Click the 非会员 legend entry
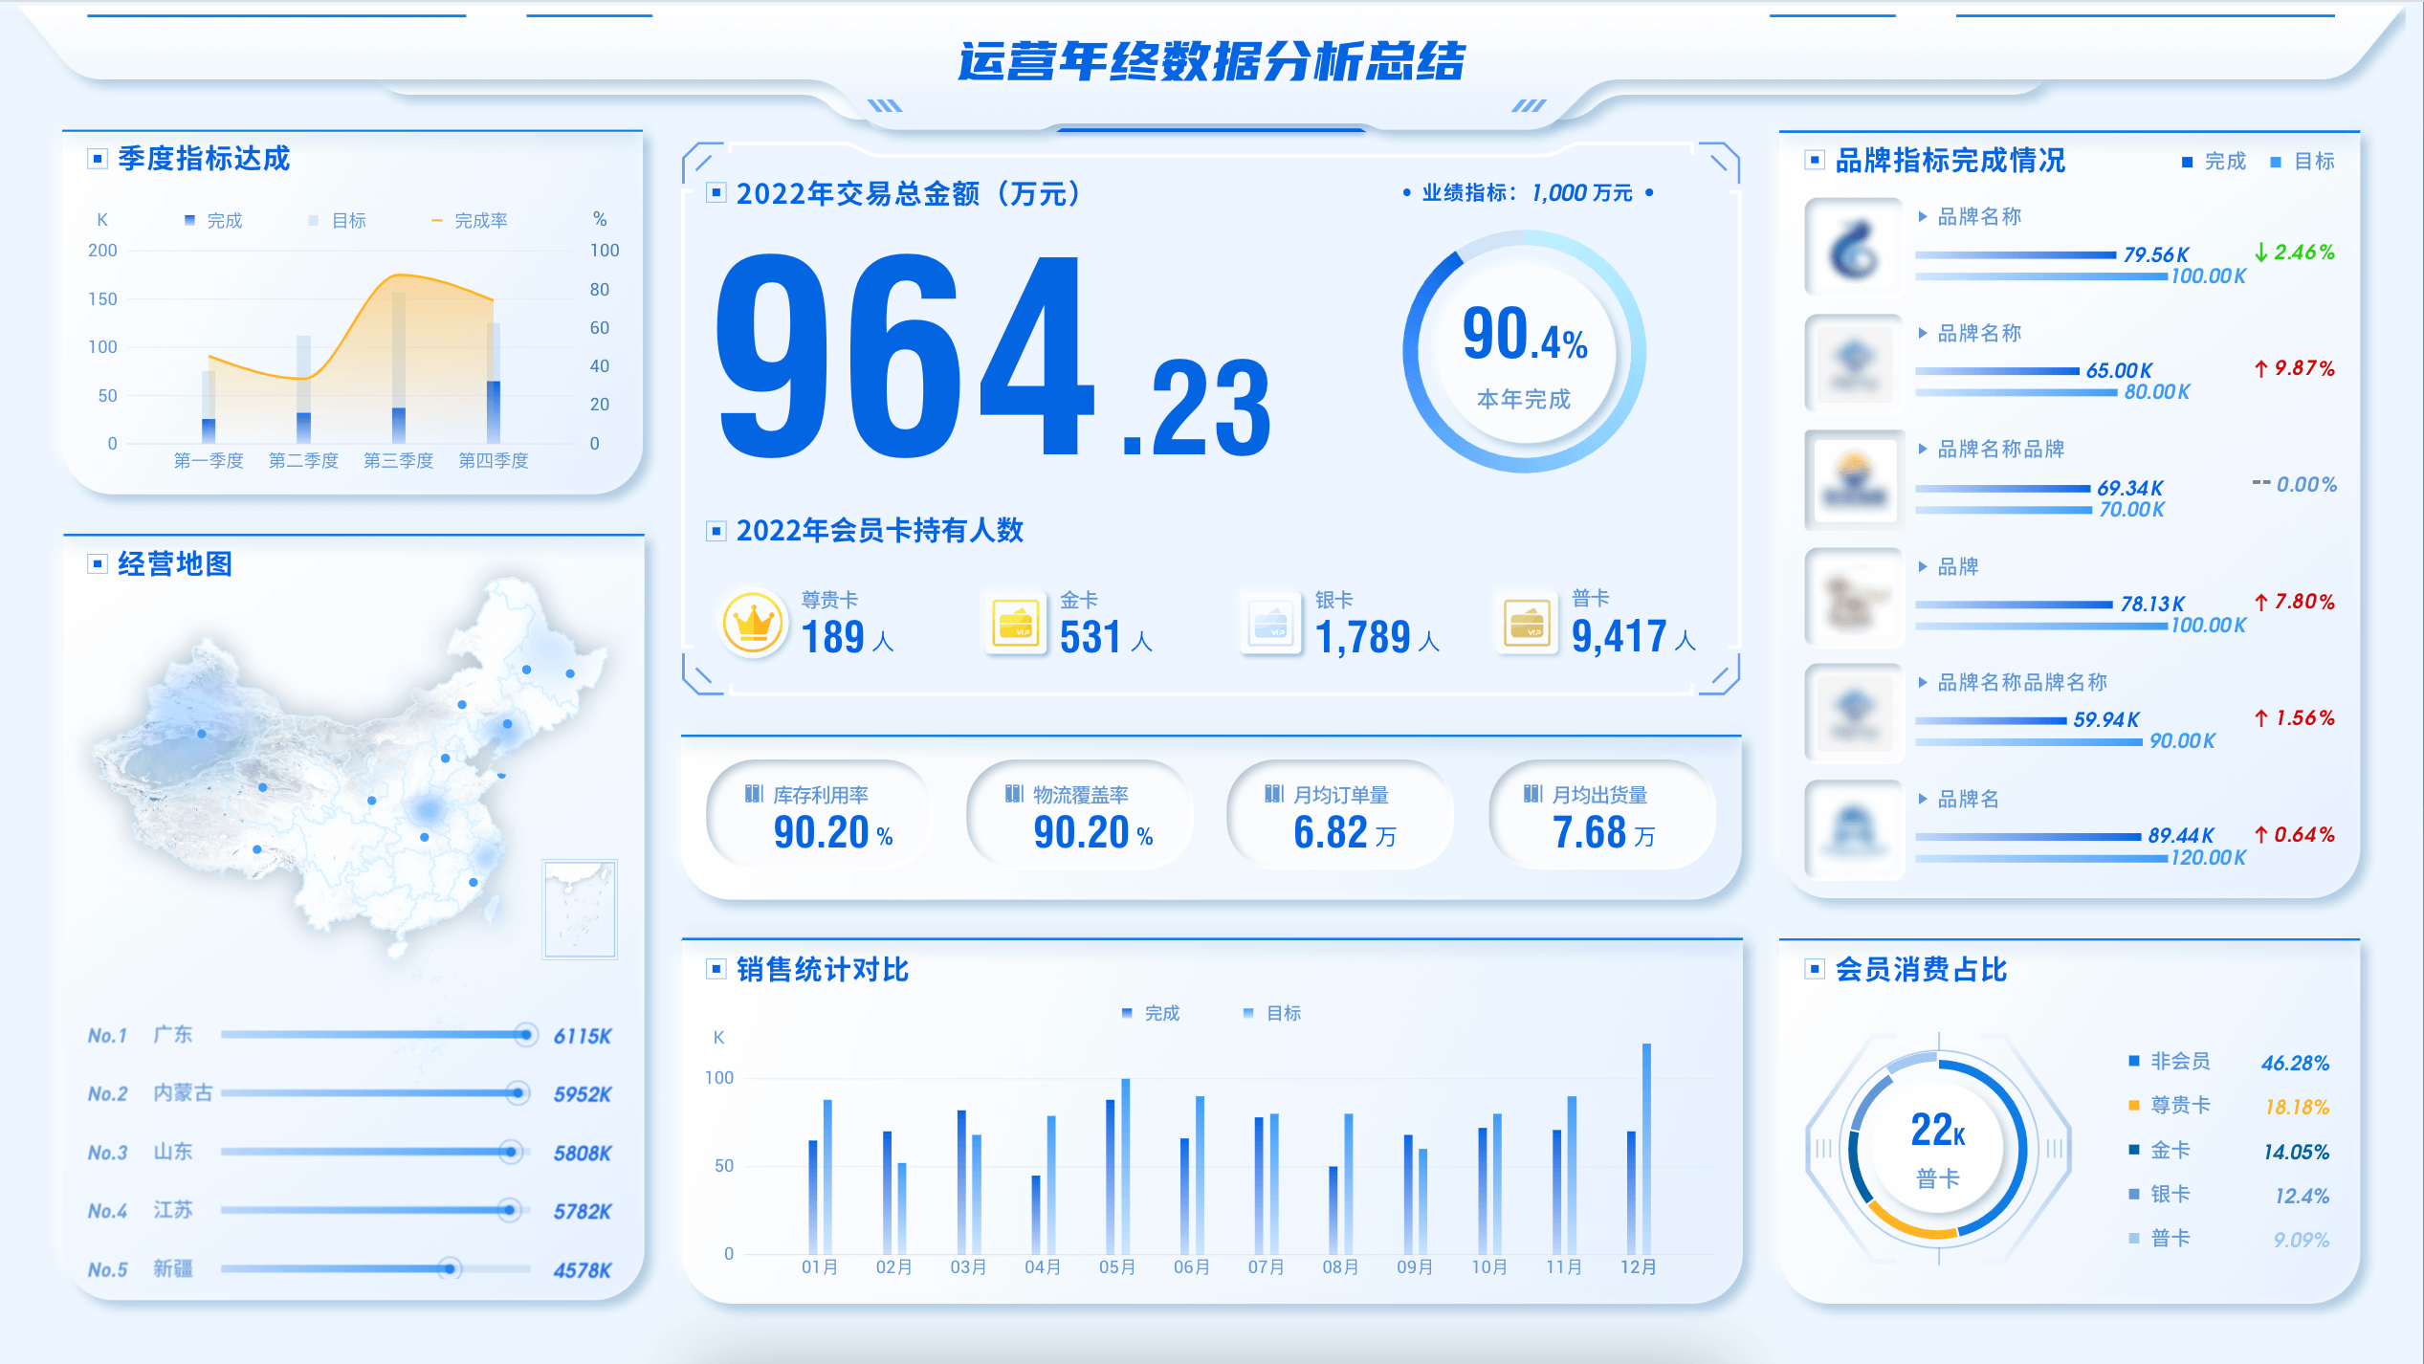The width and height of the screenshot is (2424, 1364). [2179, 1061]
